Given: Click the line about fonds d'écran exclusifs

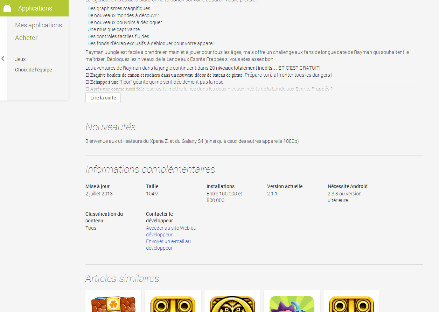Looking at the screenshot, I should (150, 43).
